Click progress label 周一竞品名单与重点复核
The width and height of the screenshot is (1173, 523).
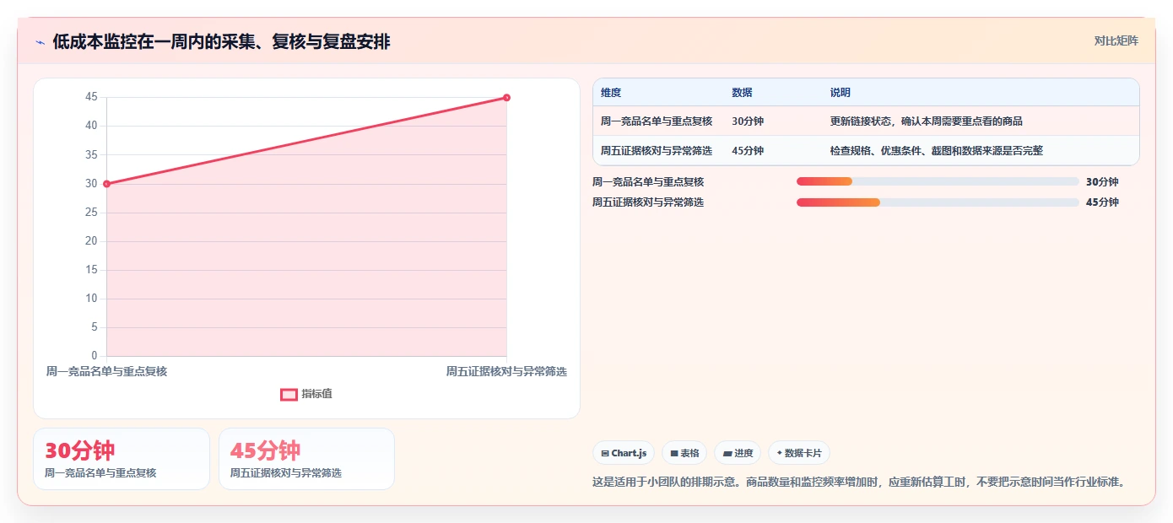[648, 182]
